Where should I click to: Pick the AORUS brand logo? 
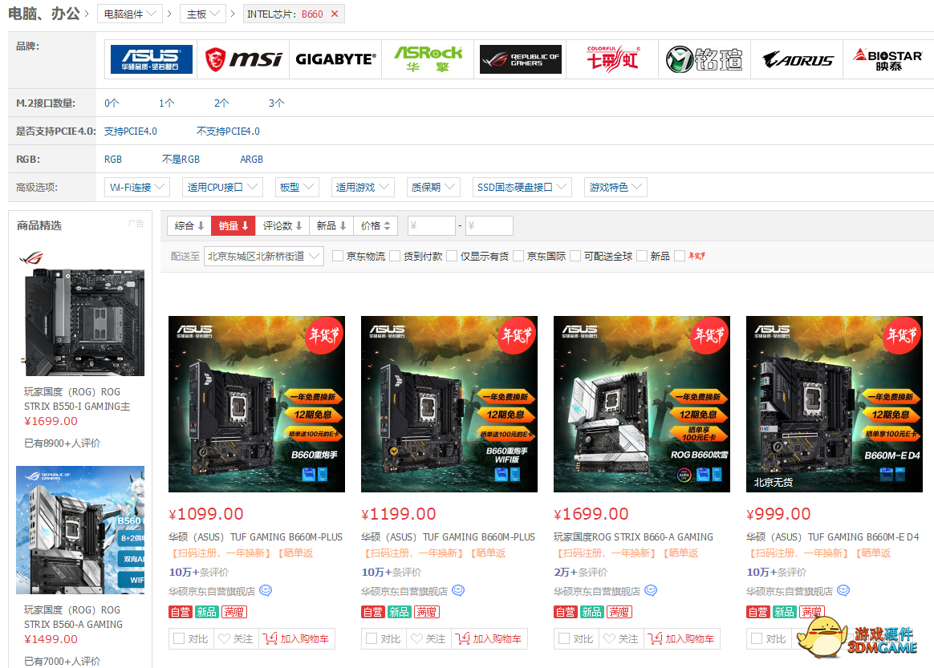tap(797, 59)
